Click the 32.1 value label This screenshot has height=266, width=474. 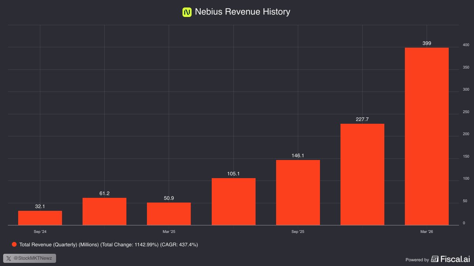coord(40,206)
